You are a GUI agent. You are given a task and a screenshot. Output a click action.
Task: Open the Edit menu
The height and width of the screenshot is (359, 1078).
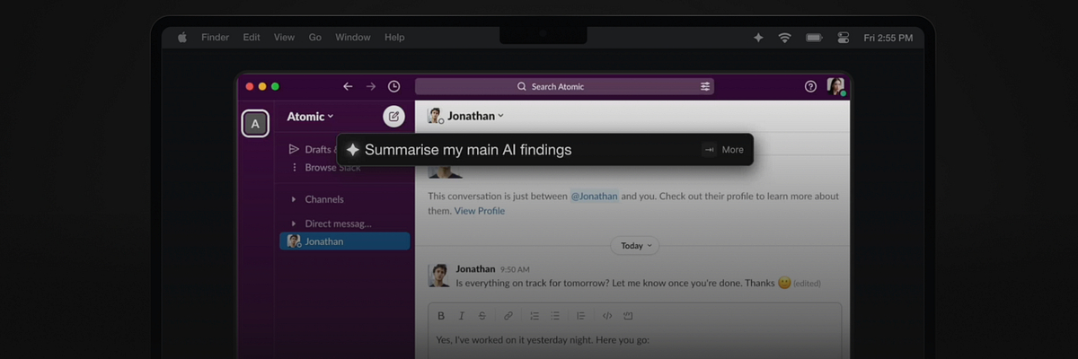[252, 38]
